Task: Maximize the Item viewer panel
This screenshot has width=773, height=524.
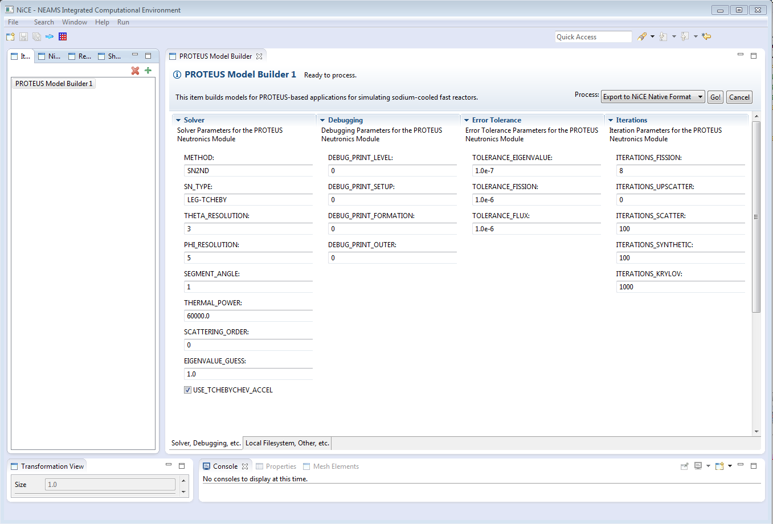Action: pyautogui.click(x=148, y=56)
